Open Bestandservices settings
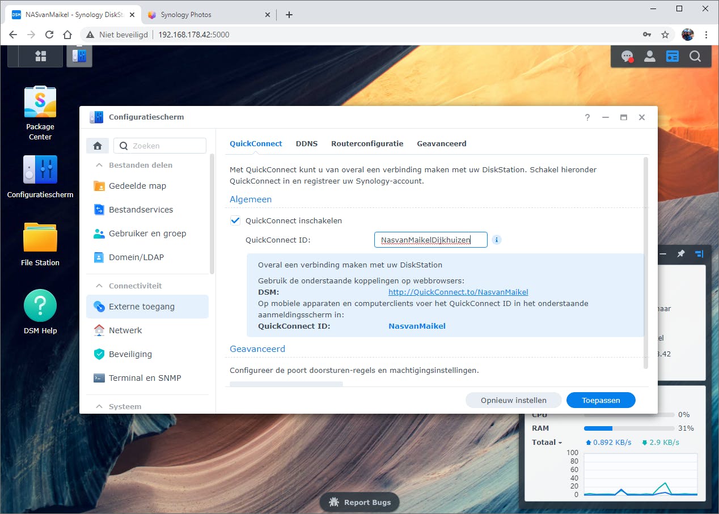Screen dimensions: 719x514 (x=147, y=210)
